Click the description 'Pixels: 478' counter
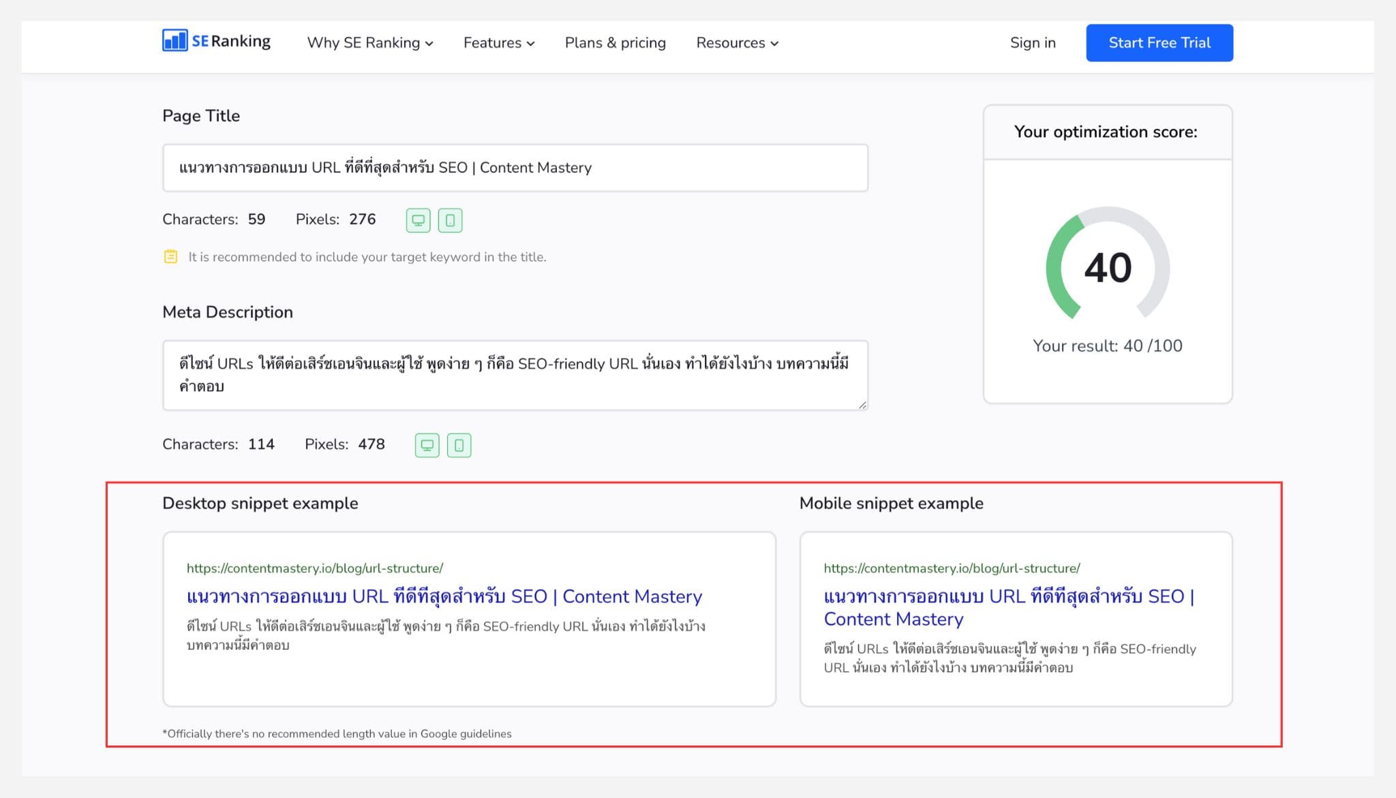This screenshot has height=798, width=1396. 345,444
